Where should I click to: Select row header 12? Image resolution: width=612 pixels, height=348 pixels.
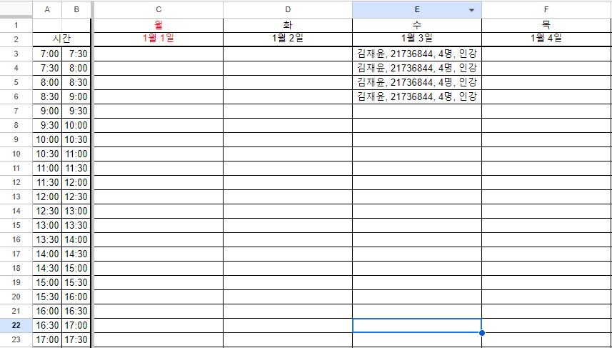tap(16, 182)
